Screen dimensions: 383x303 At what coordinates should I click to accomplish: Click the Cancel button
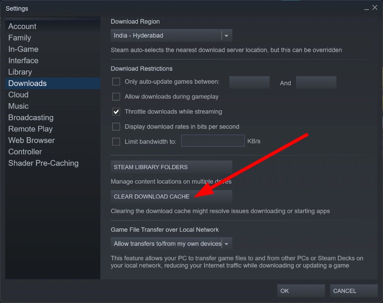[x=354, y=291]
